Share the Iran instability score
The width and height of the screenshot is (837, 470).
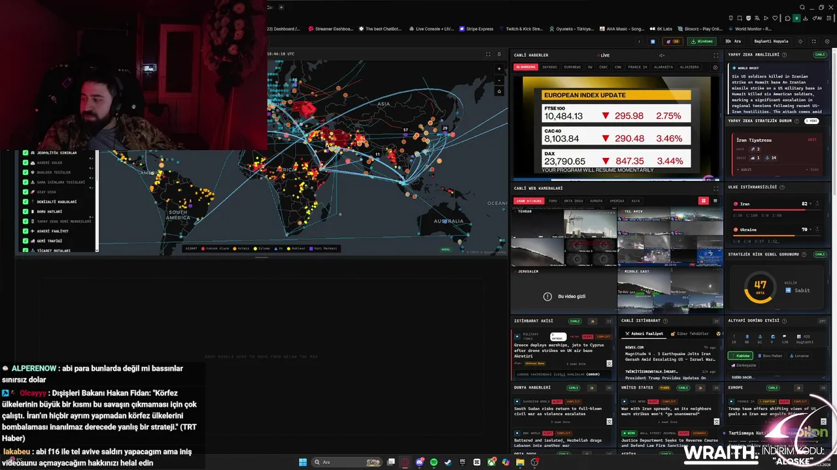point(817,204)
